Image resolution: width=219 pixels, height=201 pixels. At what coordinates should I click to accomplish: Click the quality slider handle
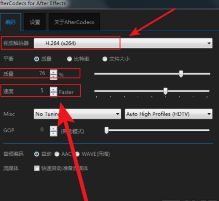coord(181,74)
